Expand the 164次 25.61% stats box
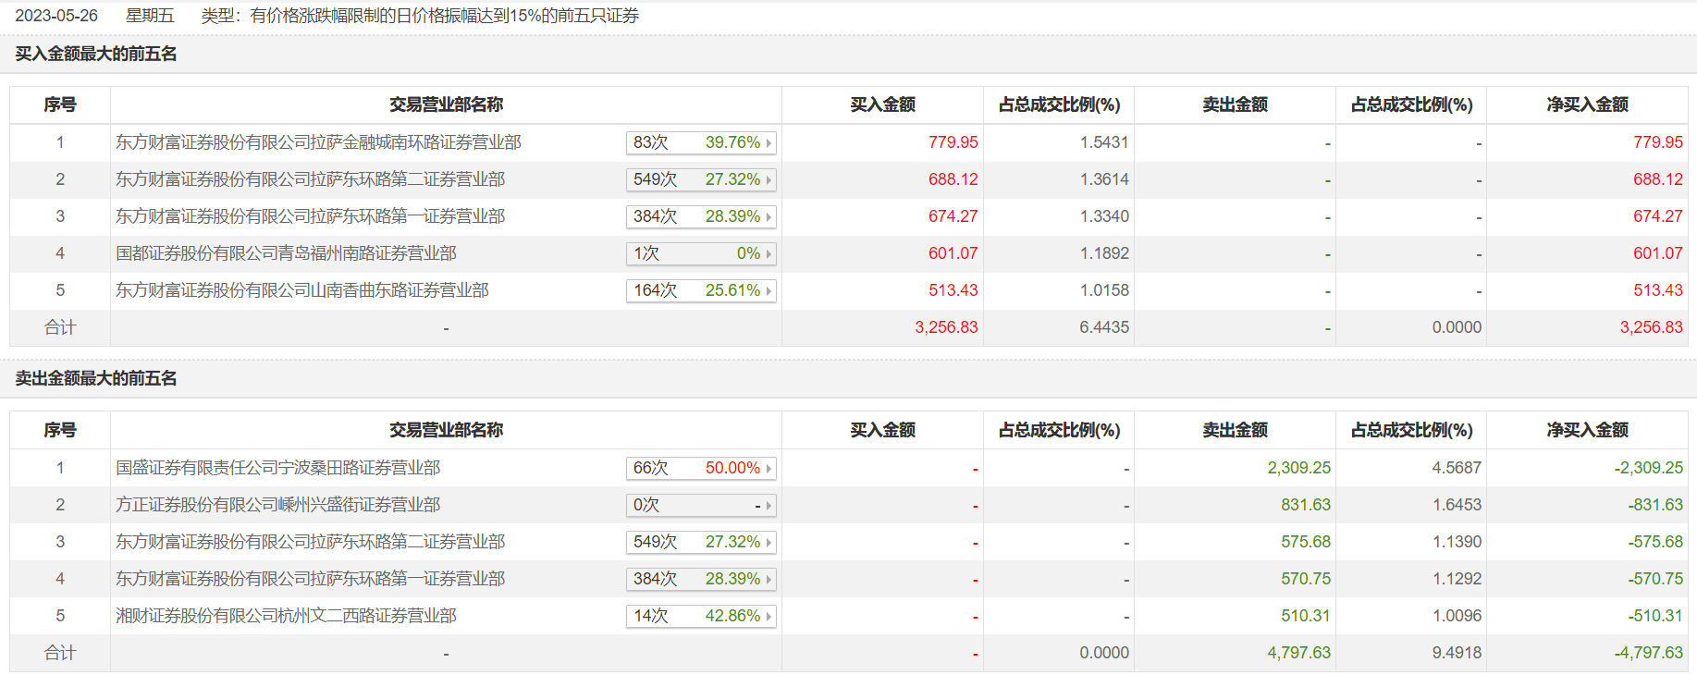 (x=701, y=290)
